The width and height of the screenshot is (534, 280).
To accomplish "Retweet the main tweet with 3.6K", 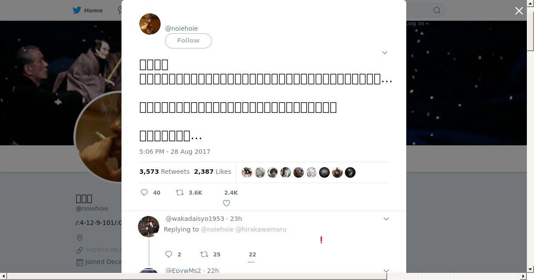I will [x=180, y=192].
